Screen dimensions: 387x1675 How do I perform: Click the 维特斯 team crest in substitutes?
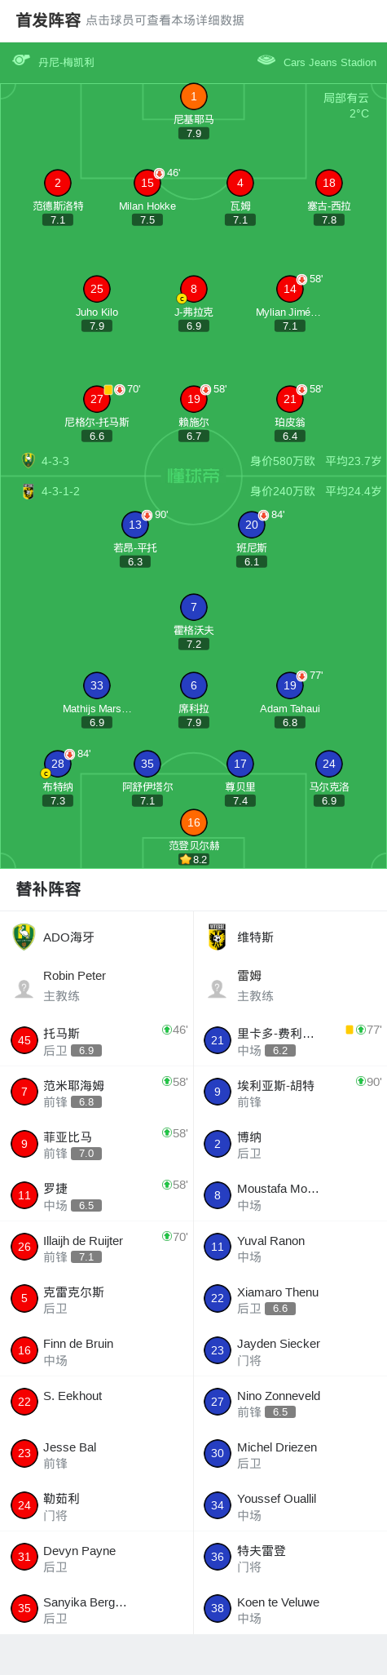coord(218,937)
